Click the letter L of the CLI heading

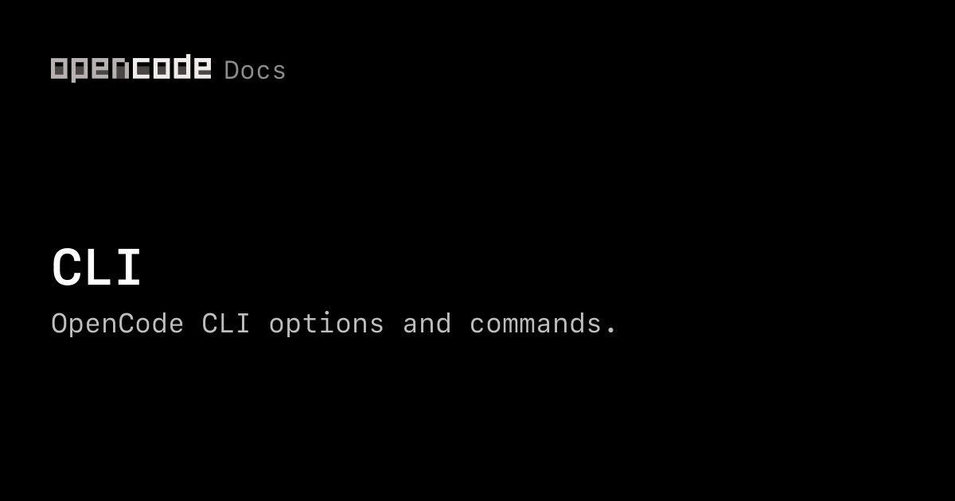(x=97, y=268)
